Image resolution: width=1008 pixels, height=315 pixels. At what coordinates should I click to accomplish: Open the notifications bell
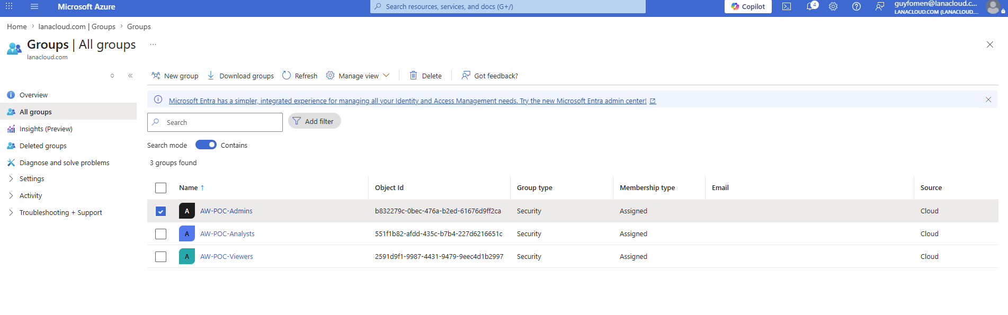pos(810,6)
